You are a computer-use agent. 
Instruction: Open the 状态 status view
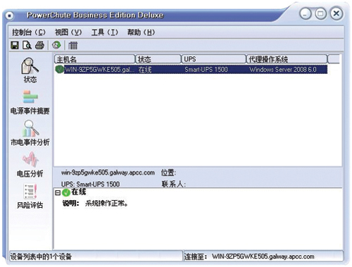point(30,70)
